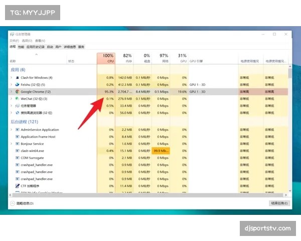The width and height of the screenshot is (301, 241).
Task: Select the Google Chrome icon in process list
Action: click(x=17, y=92)
